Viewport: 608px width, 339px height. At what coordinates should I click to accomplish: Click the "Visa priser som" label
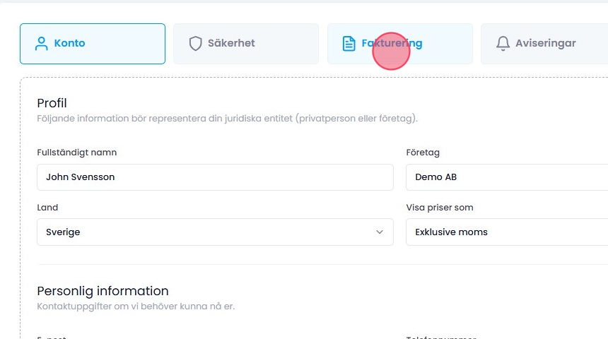pyautogui.click(x=440, y=208)
